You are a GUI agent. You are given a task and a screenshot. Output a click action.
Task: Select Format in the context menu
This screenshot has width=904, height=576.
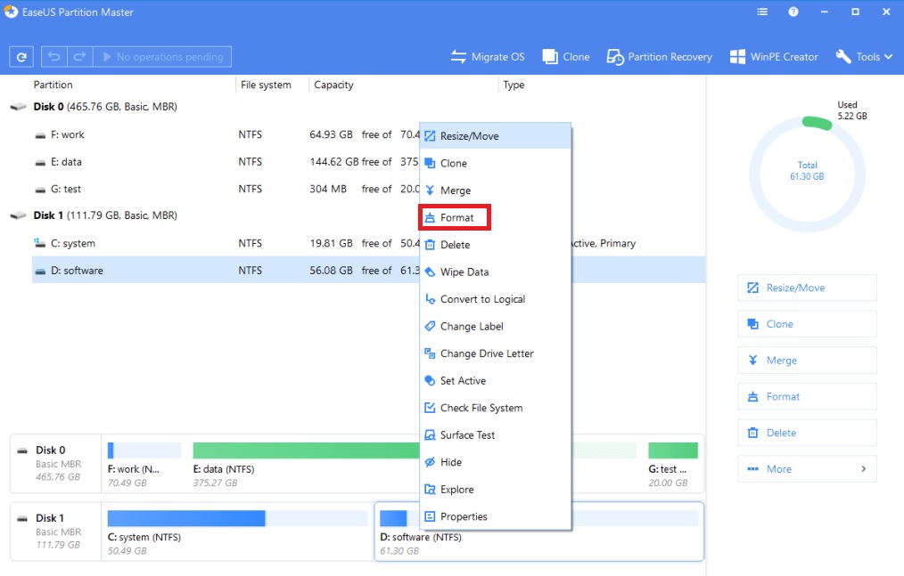click(x=456, y=217)
